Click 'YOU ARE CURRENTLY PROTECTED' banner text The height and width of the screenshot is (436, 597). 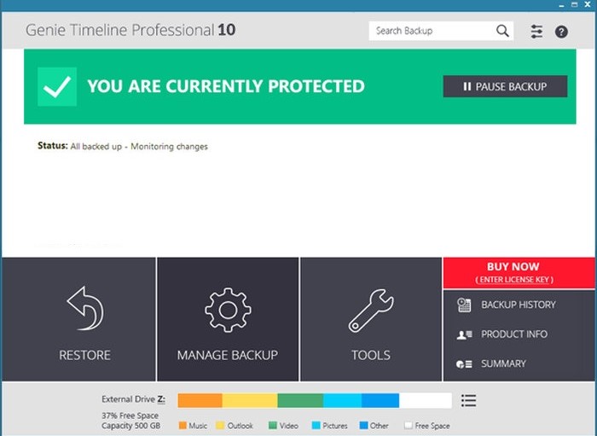[x=226, y=86]
